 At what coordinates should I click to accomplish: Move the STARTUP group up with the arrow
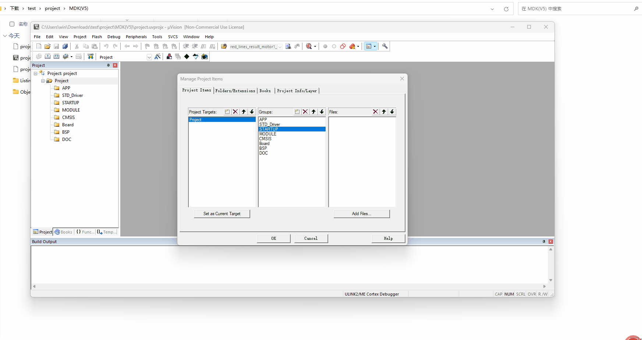pos(313,112)
